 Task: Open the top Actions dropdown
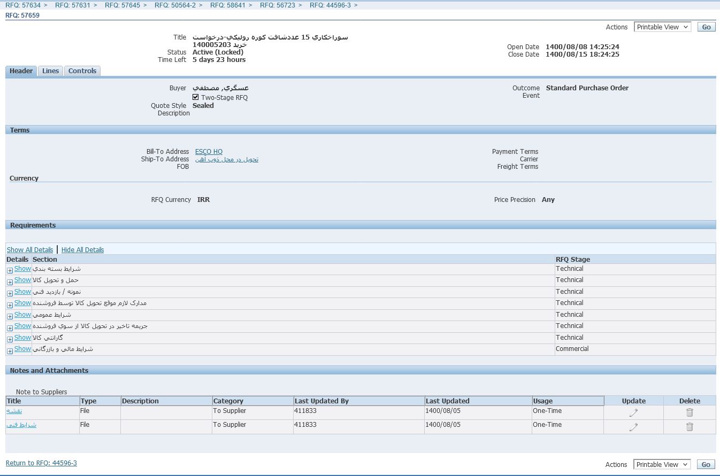pos(662,27)
